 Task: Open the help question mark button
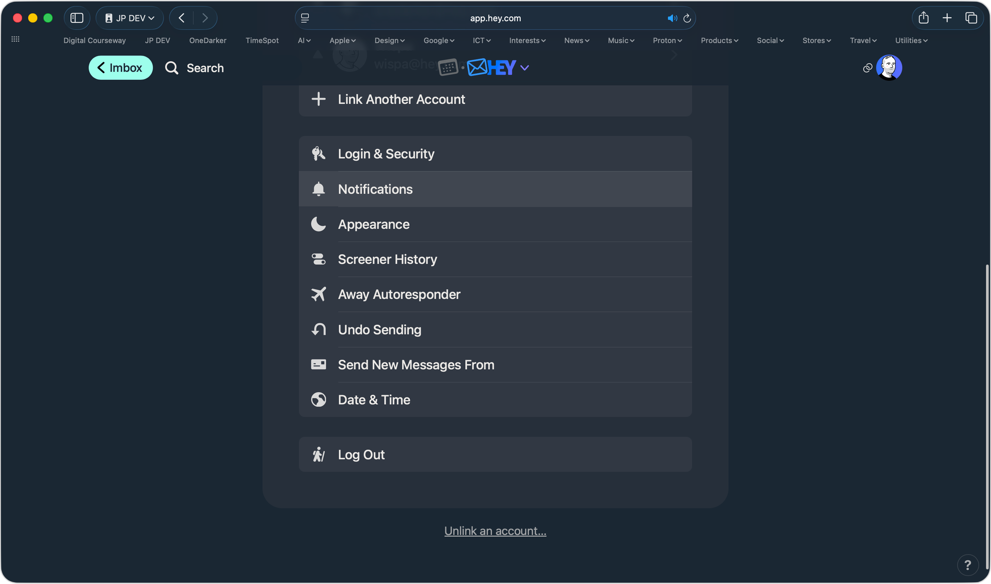(x=968, y=565)
